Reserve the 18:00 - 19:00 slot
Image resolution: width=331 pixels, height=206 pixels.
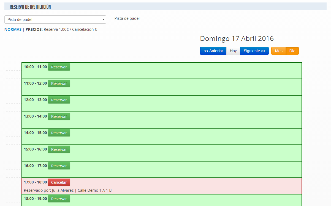[x=59, y=199]
